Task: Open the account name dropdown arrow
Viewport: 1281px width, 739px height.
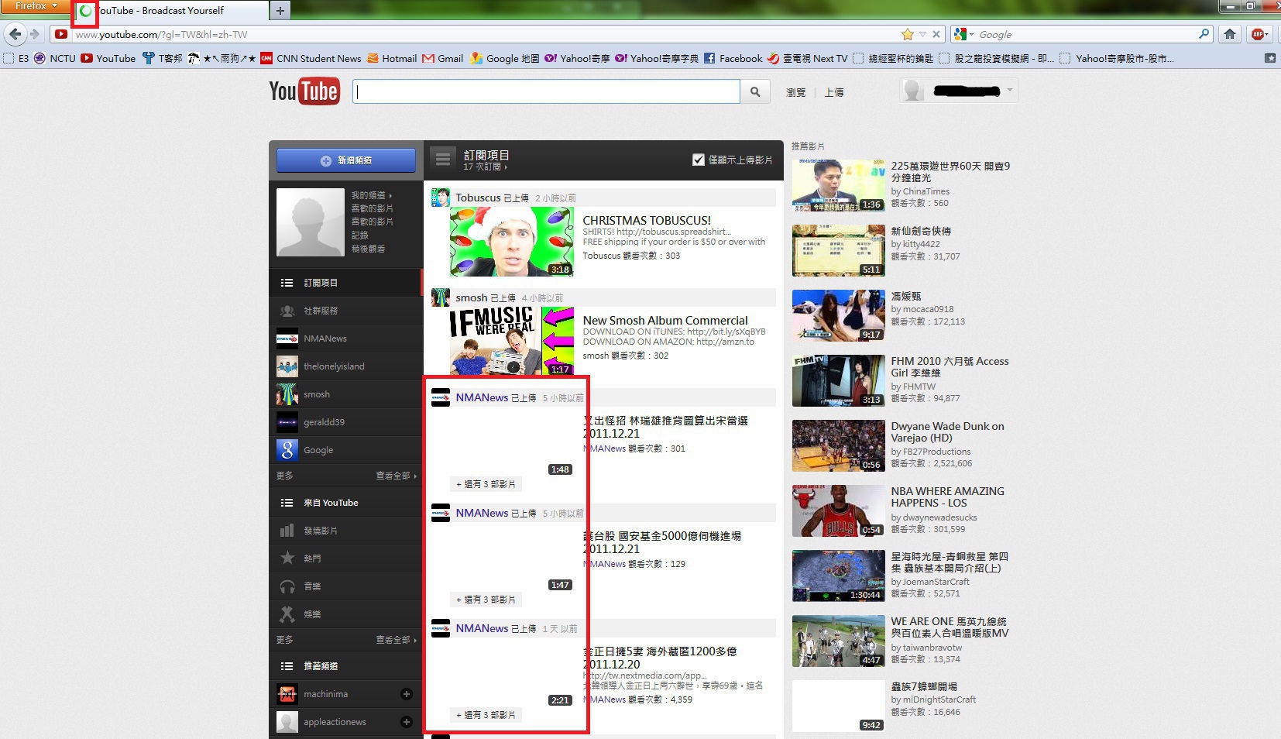Action: pos(1010,90)
